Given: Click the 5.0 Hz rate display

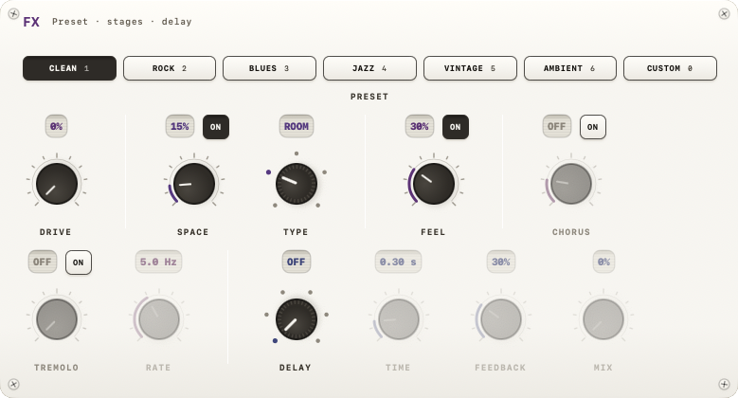Looking at the screenshot, I should [x=158, y=262].
